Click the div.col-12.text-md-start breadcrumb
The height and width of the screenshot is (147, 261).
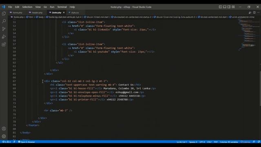[97, 17]
